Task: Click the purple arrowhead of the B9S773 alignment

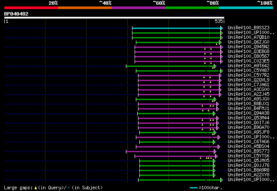Action: [x=215, y=152]
